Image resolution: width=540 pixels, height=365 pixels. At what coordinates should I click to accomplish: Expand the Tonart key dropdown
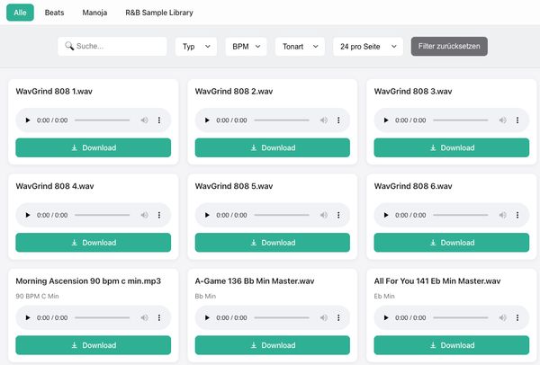(300, 47)
